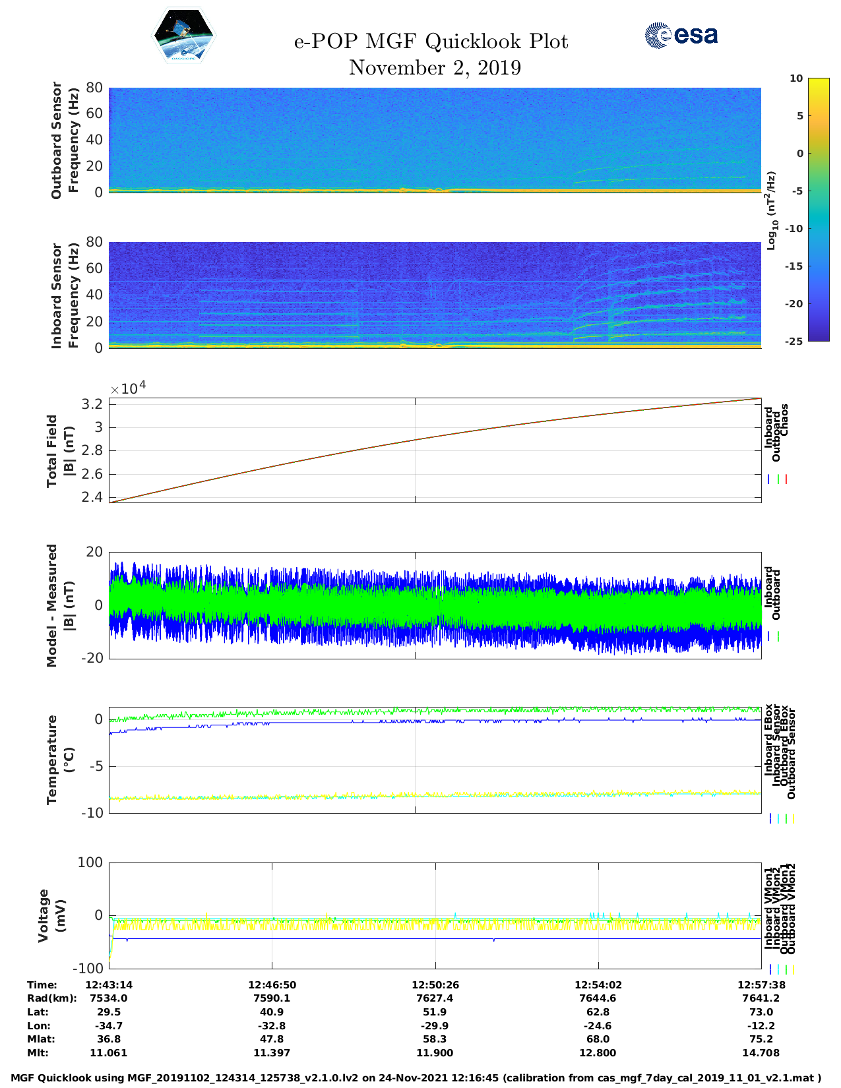Click the 12:57:38 end time label
Screen dimensions: 841x1088
click(x=761, y=984)
